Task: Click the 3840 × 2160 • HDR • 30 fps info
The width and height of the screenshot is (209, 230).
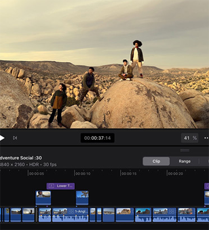Action: click(x=28, y=164)
